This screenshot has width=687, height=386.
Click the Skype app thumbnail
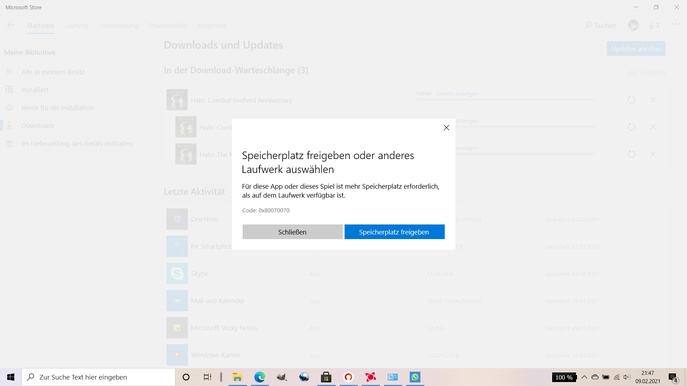pos(177,273)
